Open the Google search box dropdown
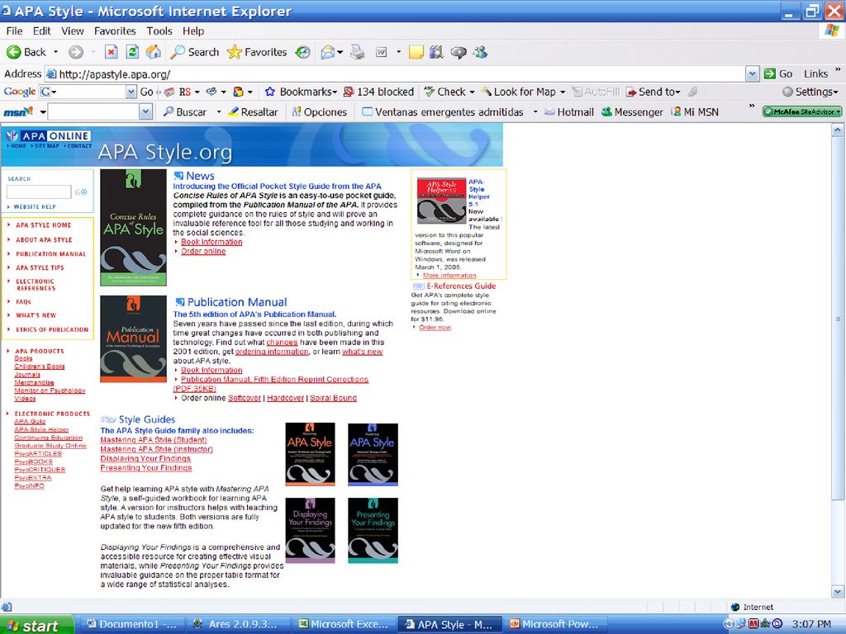846x634 pixels. coord(131,92)
